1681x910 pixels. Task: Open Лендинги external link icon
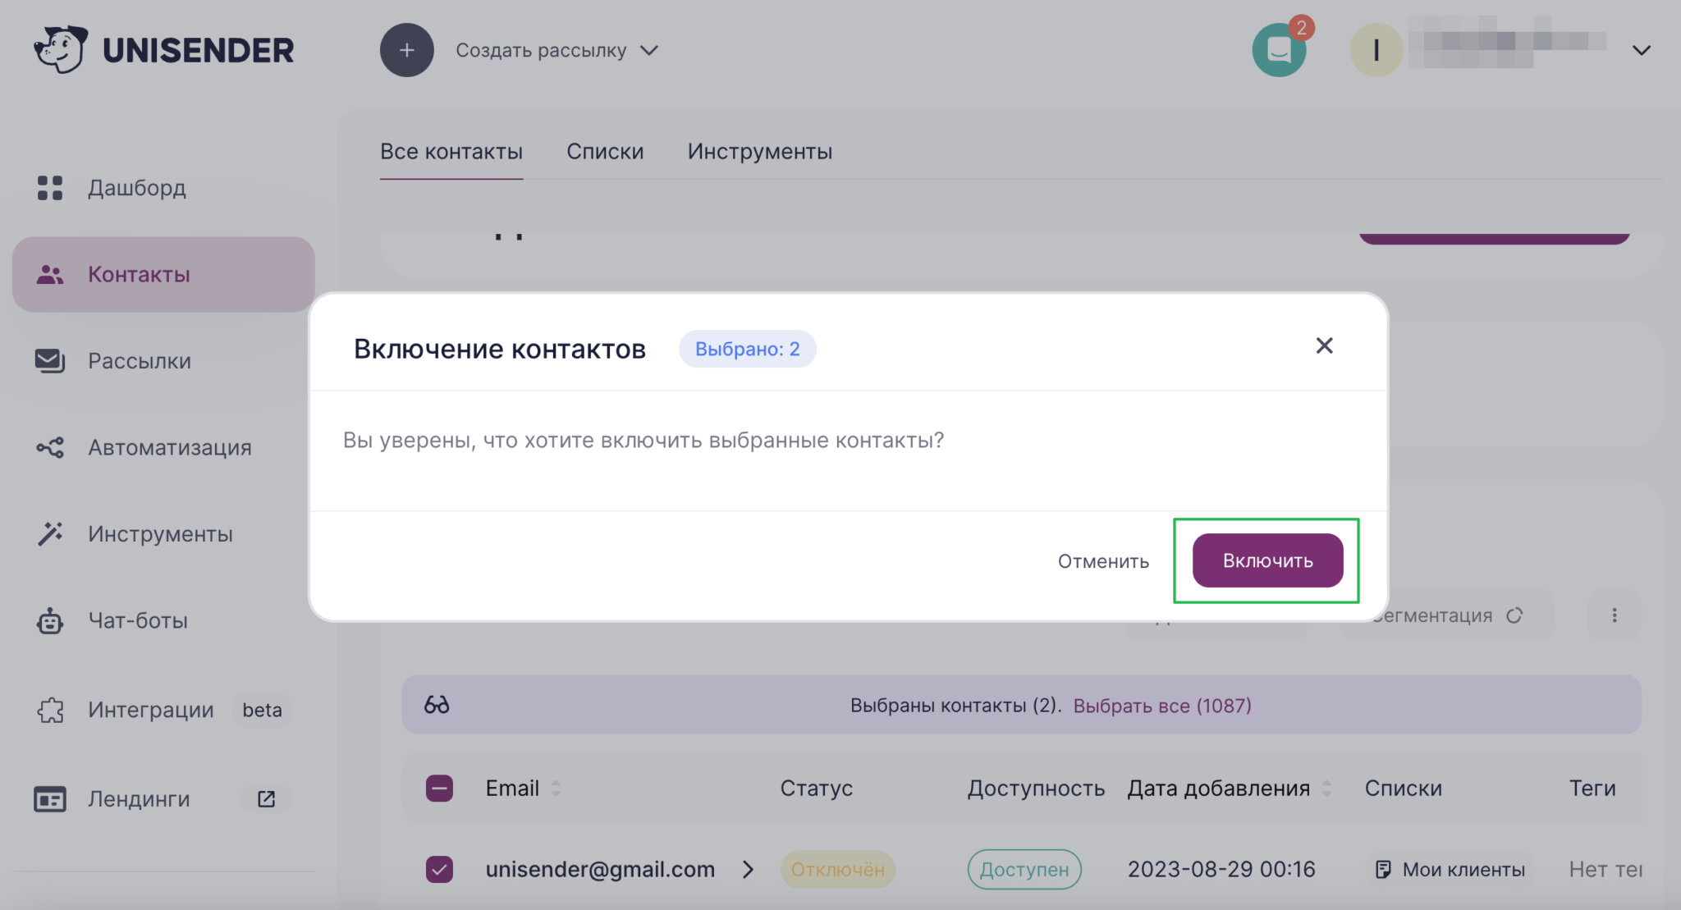point(266,798)
